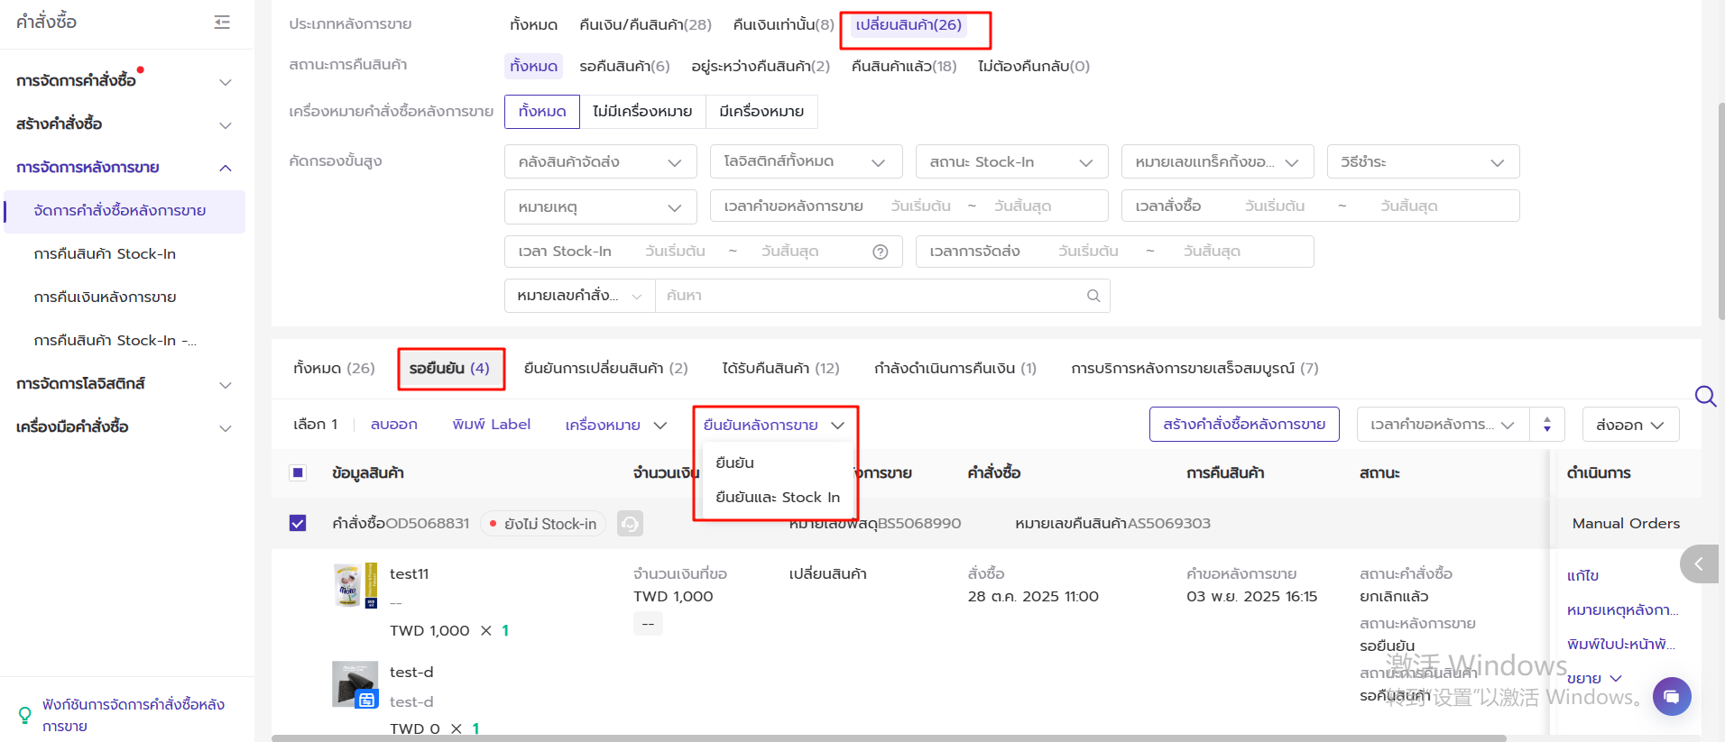
Task: Click the refresh icon next to ยังไม่ Stock-in tag
Action: pos(630,524)
